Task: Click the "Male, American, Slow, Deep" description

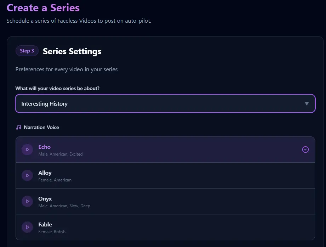Action: tap(64, 206)
